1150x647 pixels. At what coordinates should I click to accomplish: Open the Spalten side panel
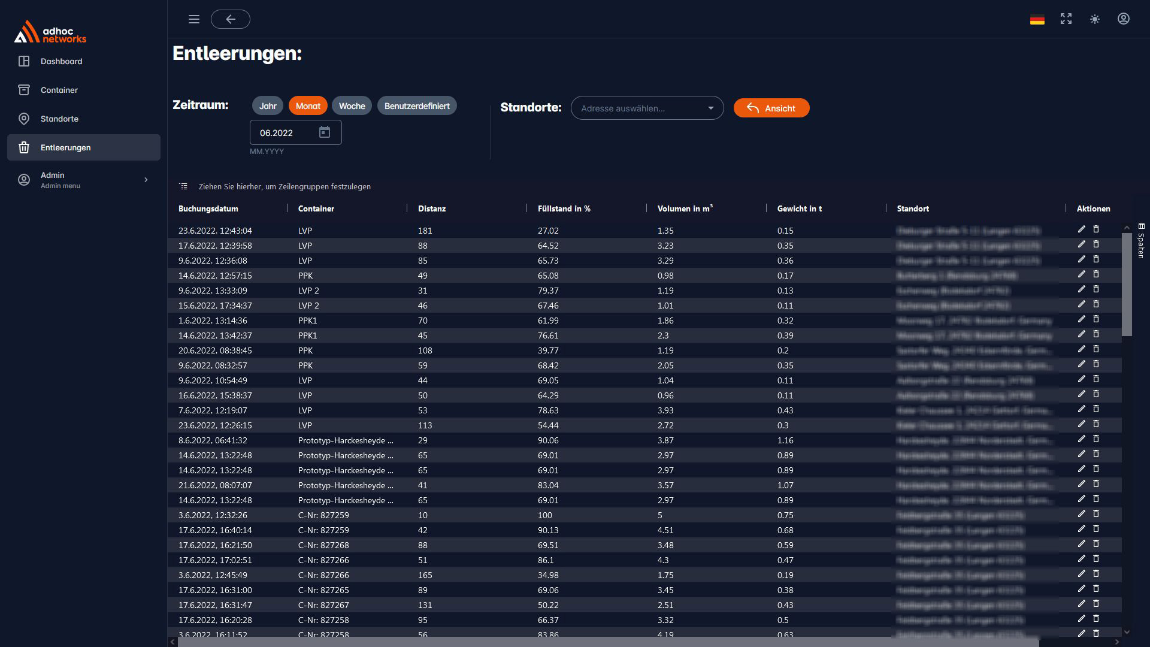coord(1141,241)
